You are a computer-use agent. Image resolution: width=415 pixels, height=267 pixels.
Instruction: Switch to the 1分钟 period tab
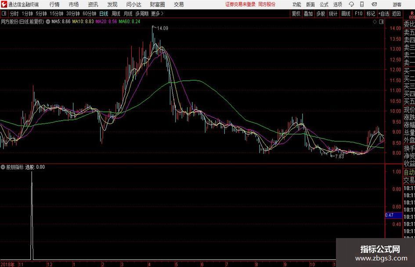(x=27, y=14)
